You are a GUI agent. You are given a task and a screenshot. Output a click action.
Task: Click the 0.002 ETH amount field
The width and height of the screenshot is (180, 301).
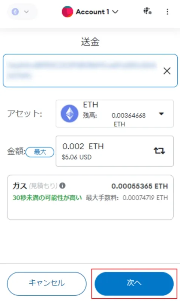tap(115, 151)
